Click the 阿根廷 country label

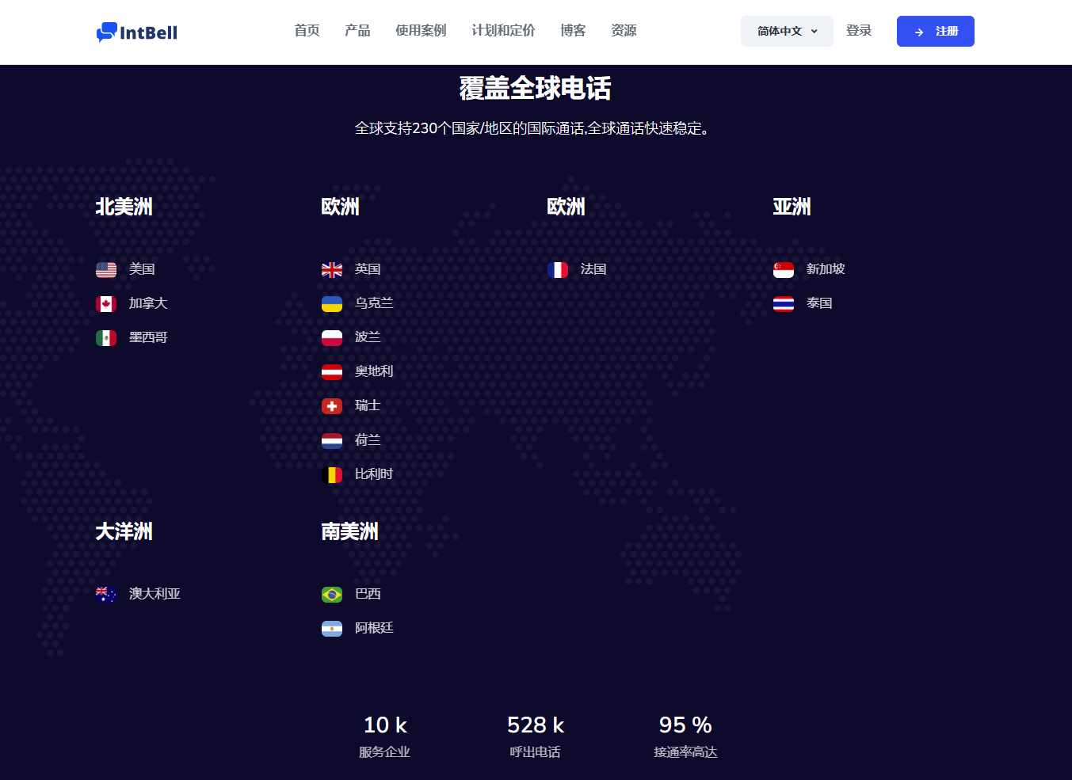374,628
